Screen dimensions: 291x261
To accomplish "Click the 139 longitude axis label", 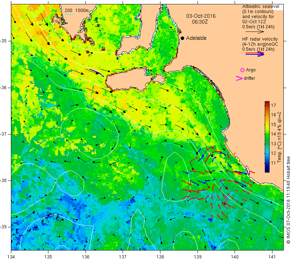I will (x=198, y=257).
